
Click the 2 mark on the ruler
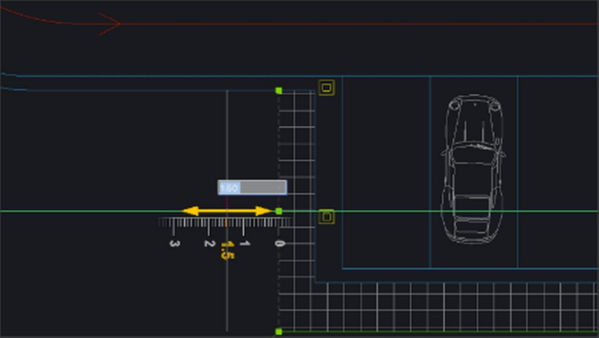click(x=208, y=243)
